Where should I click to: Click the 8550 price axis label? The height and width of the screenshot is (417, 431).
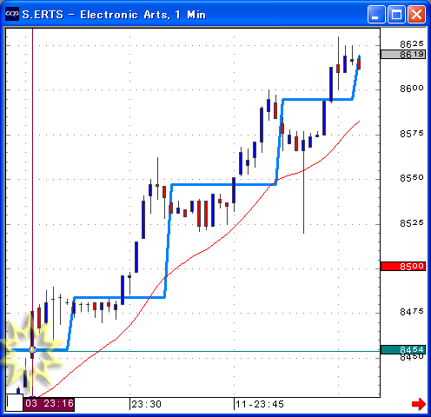coord(412,178)
